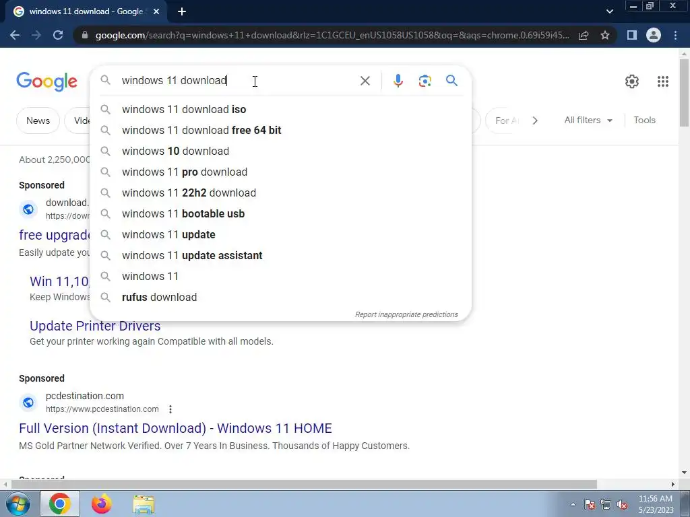
Task: Share this page via the share icon
Action: click(584, 35)
